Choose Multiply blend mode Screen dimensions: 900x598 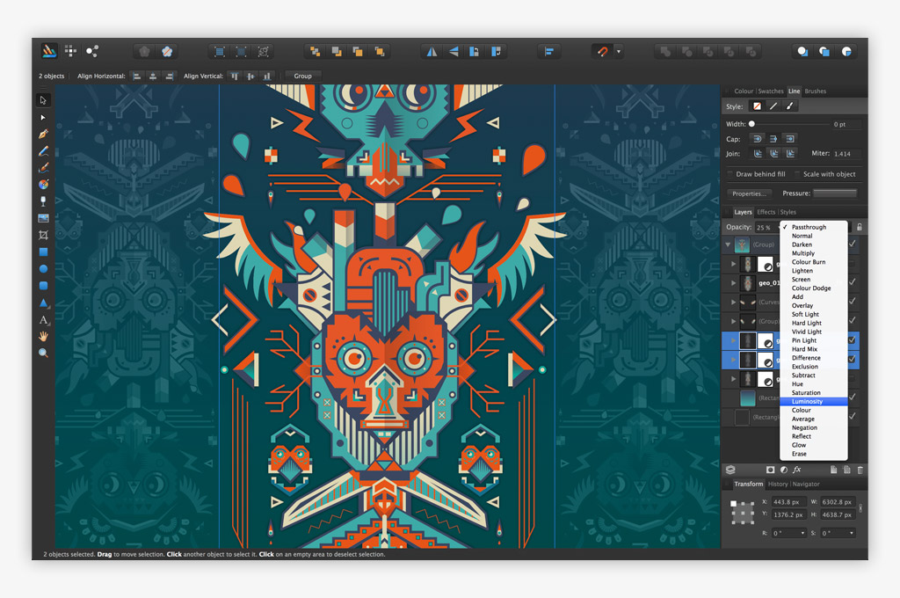click(x=813, y=253)
